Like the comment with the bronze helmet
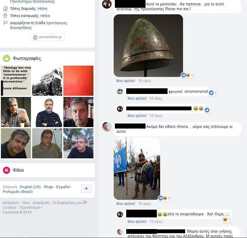The width and height of the screenshot is (247, 238). [x=126, y=81]
